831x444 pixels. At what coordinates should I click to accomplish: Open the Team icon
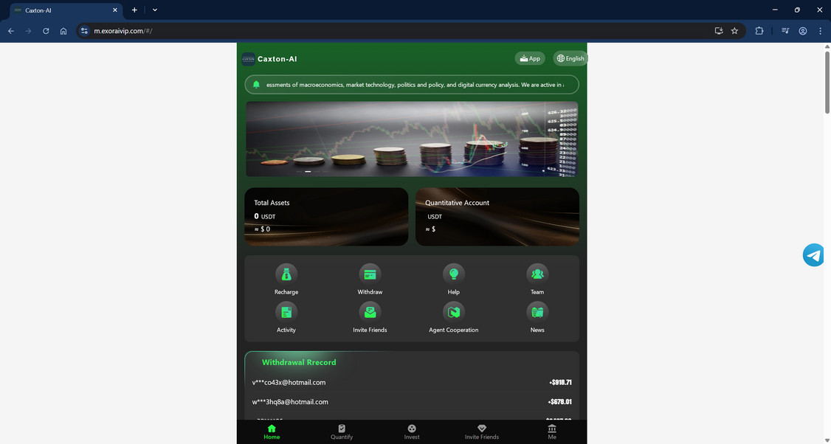pyautogui.click(x=537, y=274)
